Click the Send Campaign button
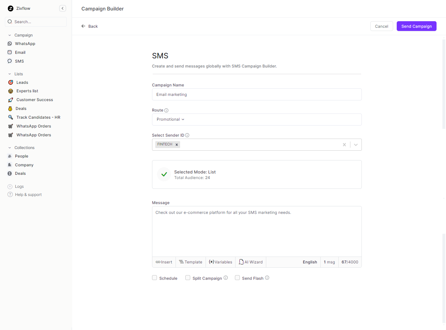 [417, 26]
